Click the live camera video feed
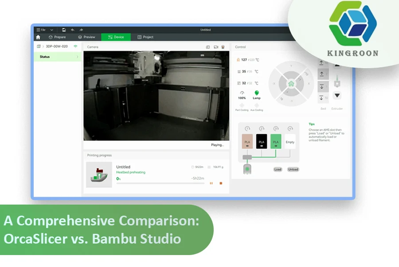This screenshot has height=267, width=399. click(x=156, y=96)
